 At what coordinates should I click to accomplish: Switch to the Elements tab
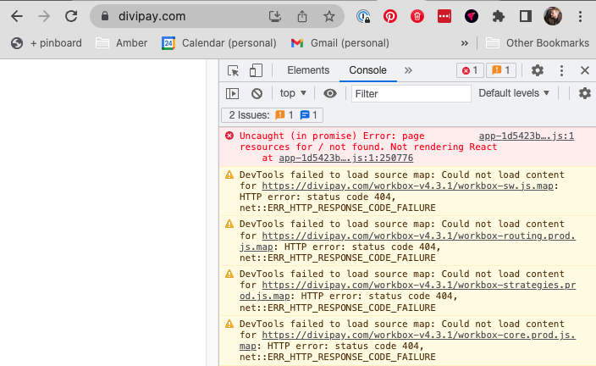tap(308, 70)
